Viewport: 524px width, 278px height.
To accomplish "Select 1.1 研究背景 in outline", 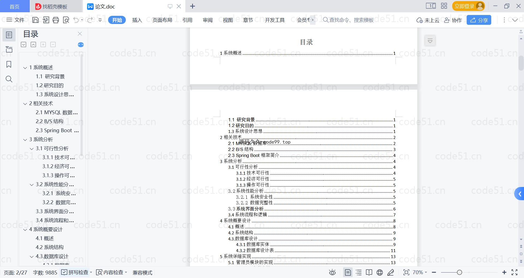I will (50, 76).
